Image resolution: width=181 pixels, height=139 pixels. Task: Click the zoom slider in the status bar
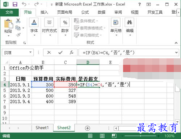click(x=140, y=136)
